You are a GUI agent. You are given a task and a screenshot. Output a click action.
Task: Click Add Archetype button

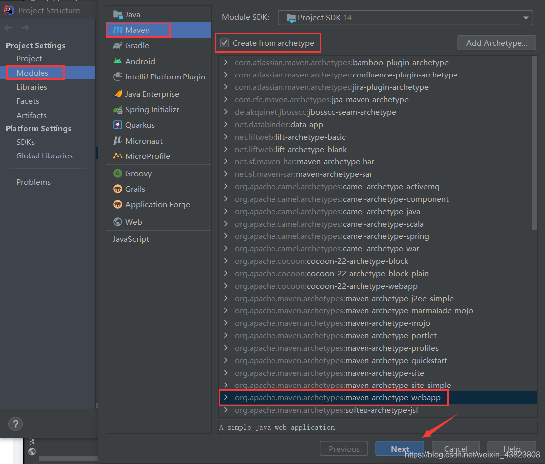point(497,43)
